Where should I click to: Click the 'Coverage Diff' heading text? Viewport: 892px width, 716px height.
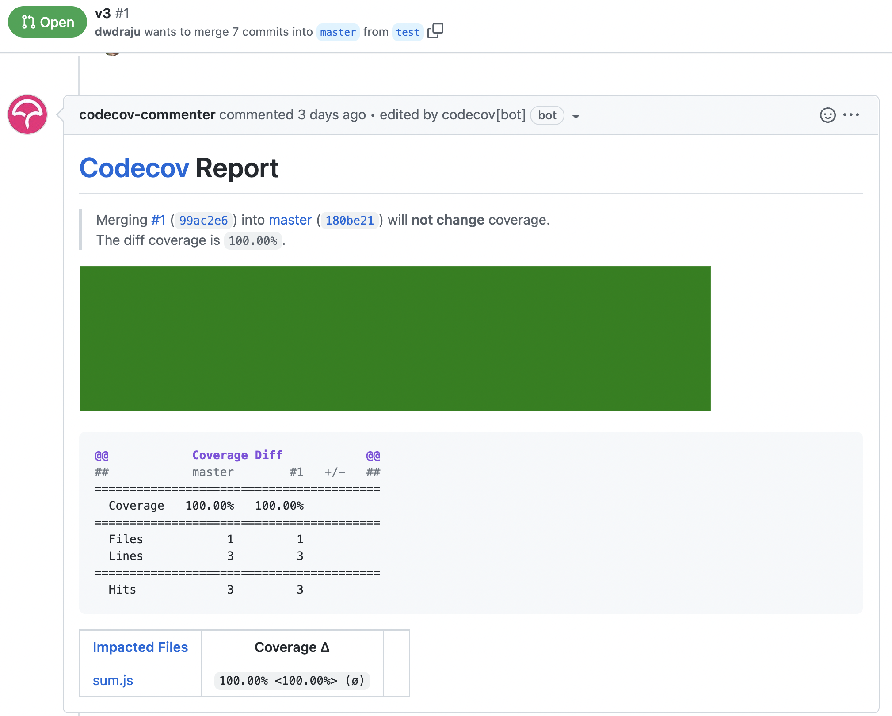(237, 455)
